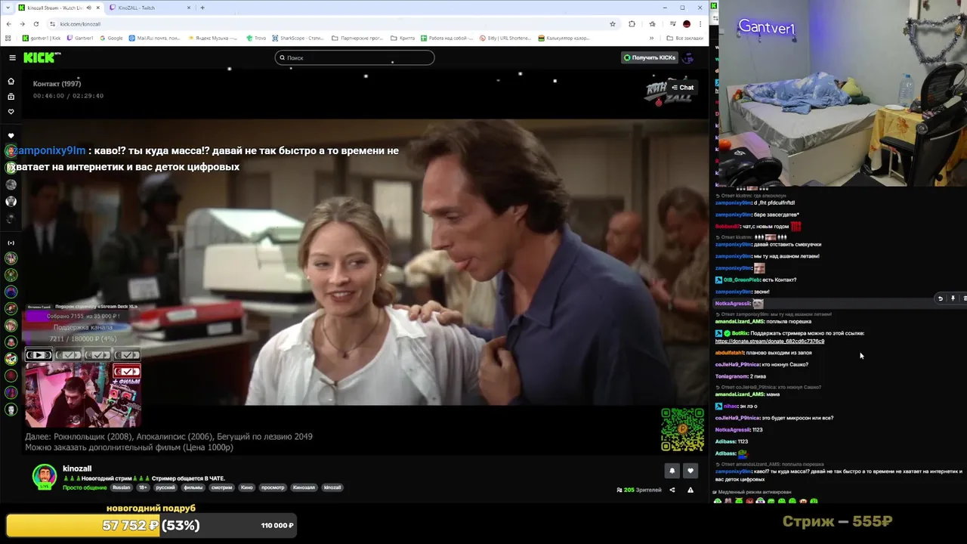The width and height of the screenshot is (967, 544).
Task: Expand the Крипта bookmark folder
Action: [x=403, y=38]
